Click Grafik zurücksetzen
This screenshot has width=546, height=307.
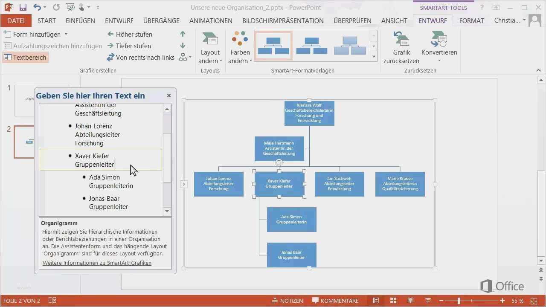401,47
